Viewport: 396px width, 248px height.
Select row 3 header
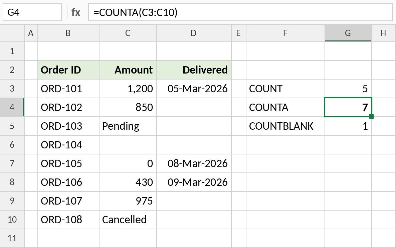pos(12,89)
